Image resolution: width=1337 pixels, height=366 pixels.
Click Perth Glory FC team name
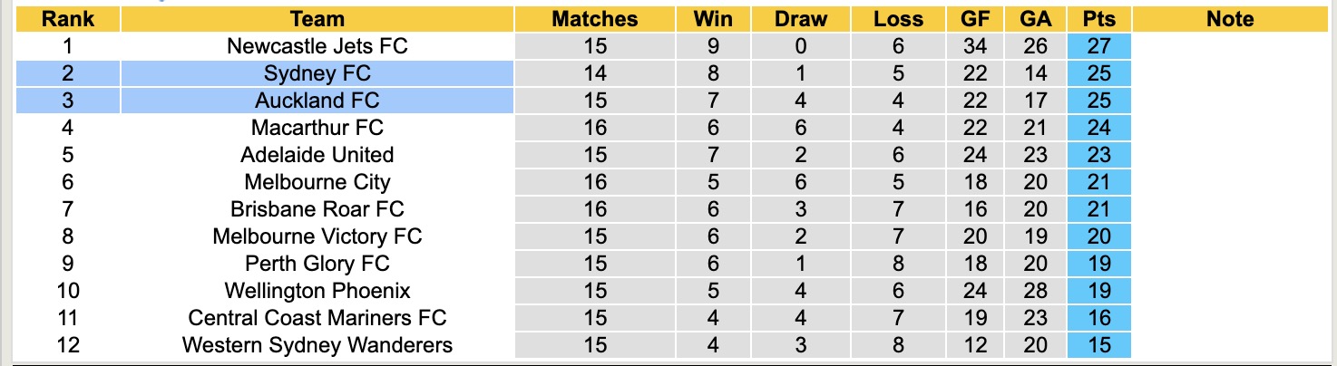click(x=317, y=264)
